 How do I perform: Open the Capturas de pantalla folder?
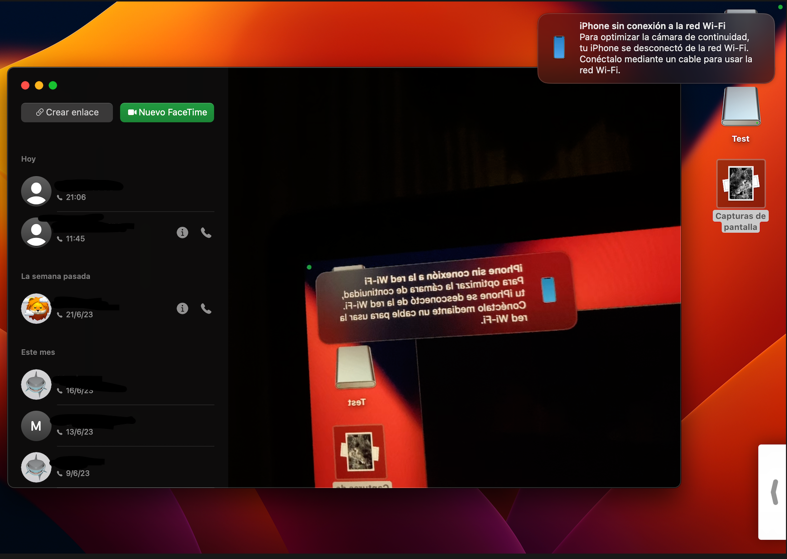[x=741, y=196]
